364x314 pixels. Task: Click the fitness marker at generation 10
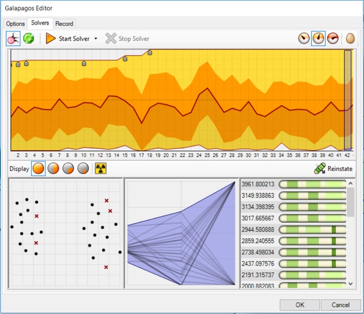(84, 63)
